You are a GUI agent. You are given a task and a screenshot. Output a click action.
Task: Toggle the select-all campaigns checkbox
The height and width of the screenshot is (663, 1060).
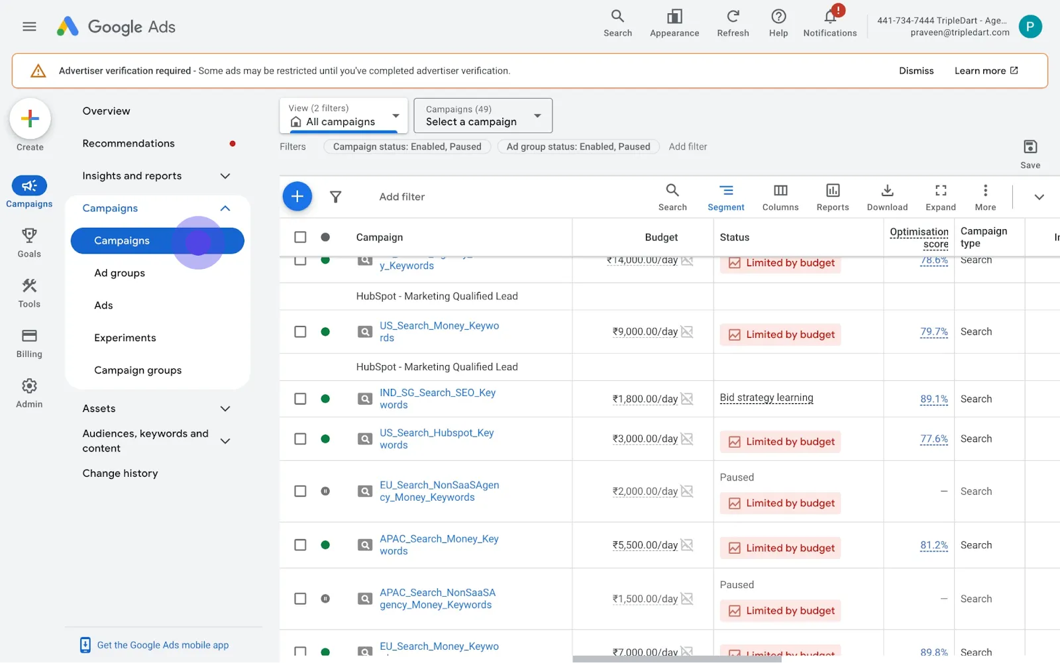(300, 237)
